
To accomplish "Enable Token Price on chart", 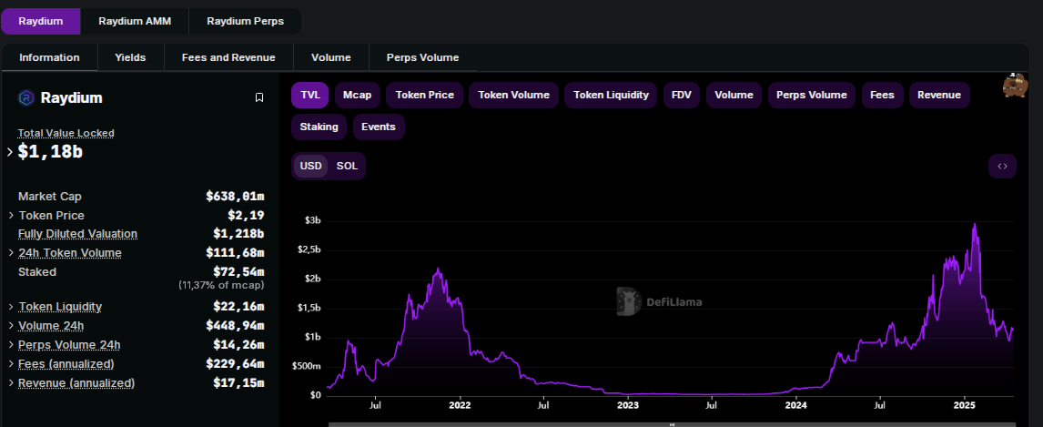I will (424, 95).
